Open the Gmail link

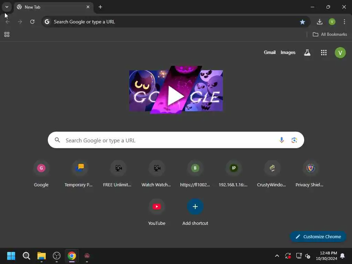(x=269, y=53)
